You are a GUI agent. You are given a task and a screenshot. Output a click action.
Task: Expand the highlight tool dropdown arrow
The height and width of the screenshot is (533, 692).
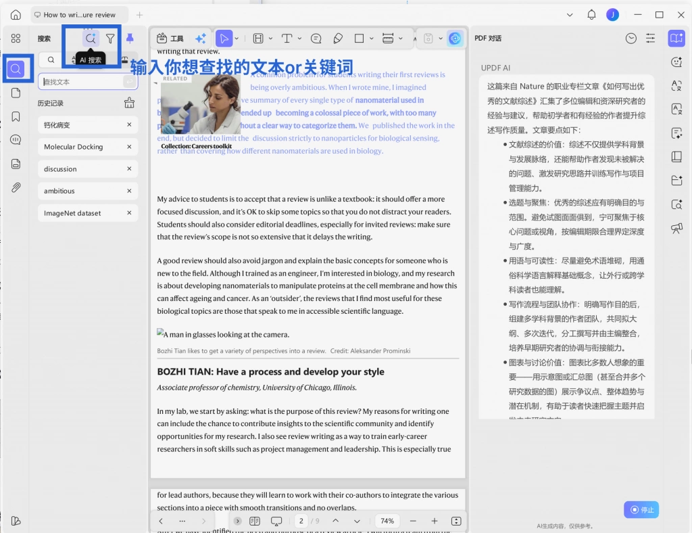click(x=270, y=39)
